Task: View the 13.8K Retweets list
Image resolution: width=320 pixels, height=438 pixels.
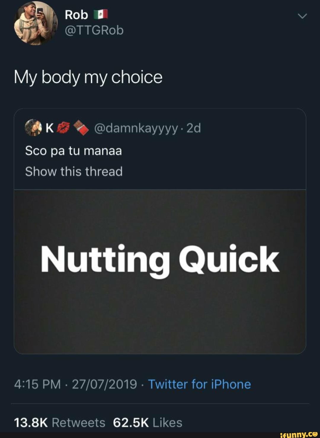Action: pos(60,423)
